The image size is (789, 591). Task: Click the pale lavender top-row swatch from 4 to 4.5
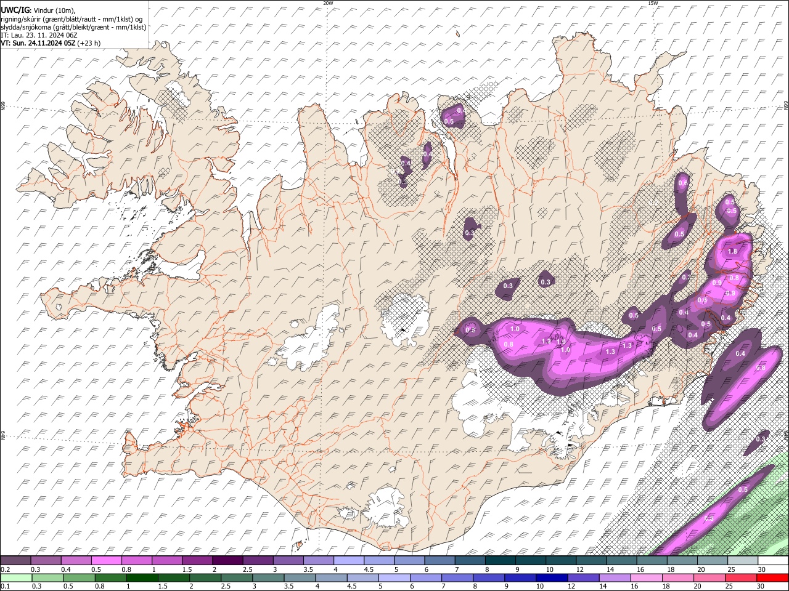[349, 560]
